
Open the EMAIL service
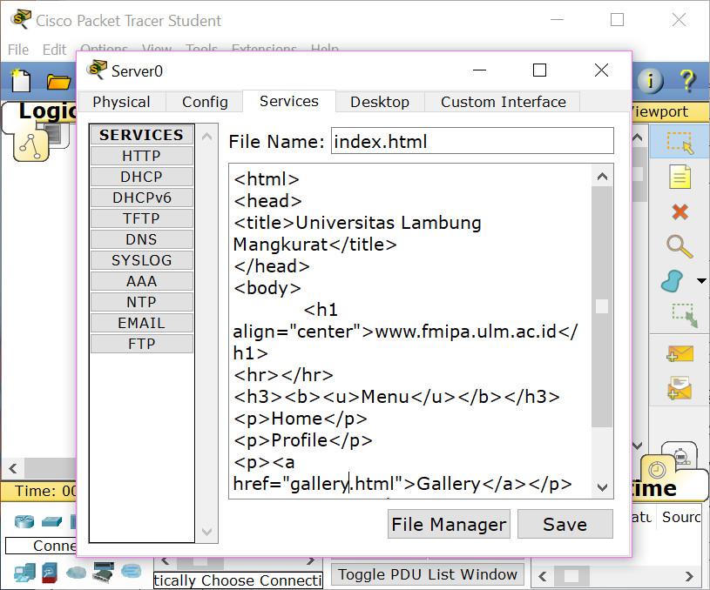tap(142, 323)
